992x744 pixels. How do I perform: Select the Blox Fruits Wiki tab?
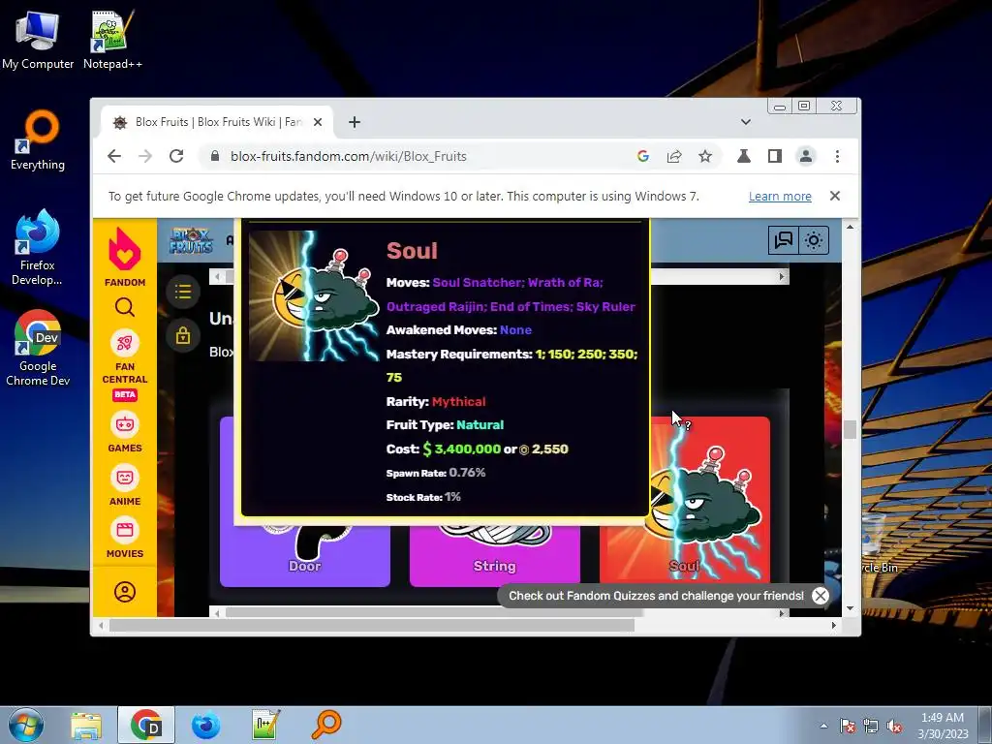pyautogui.click(x=216, y=122)
